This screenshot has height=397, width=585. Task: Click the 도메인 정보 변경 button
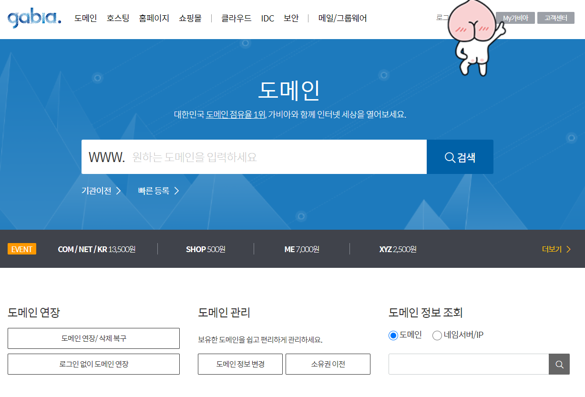[x=240, y=364]
